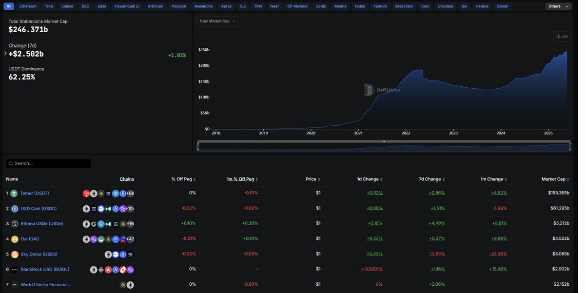Filter stablecoins by Hyperliquid L1 chain

pos(127,6)
